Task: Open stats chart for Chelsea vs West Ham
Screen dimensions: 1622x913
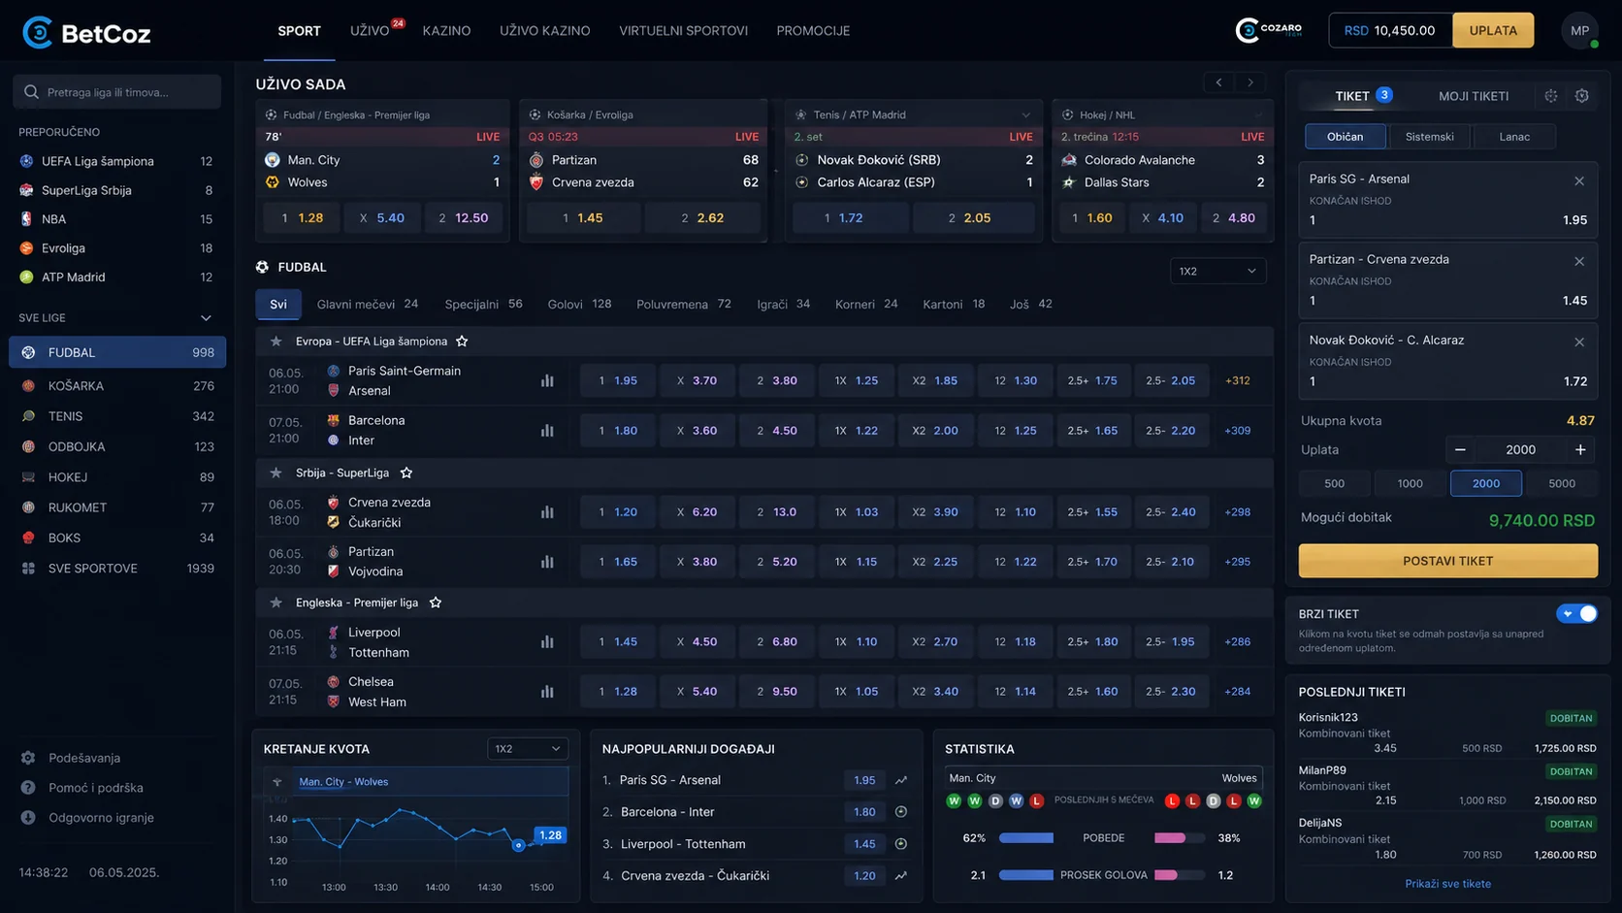Action: point(547,691)
